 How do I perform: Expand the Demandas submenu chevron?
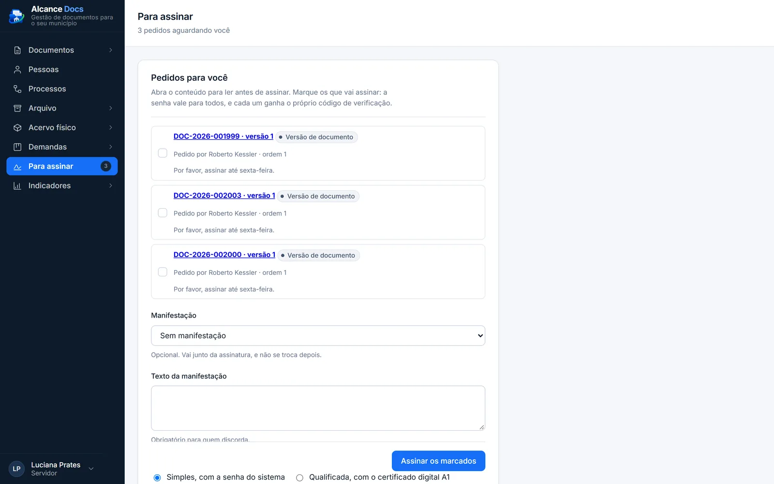pos(111,147)
